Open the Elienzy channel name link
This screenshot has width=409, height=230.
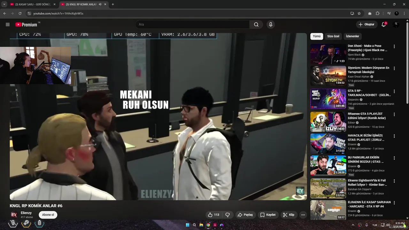(x=26, y=213)
